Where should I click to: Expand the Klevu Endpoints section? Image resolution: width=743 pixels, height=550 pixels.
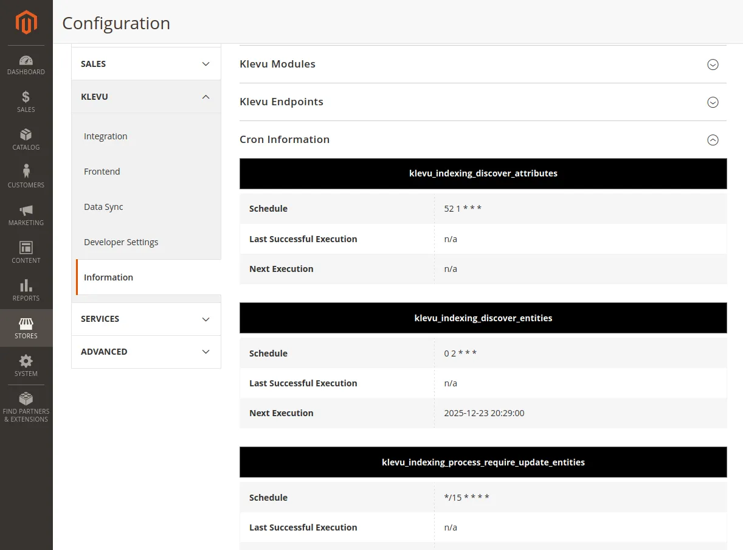pyautogui.click(x=713, y=102)
